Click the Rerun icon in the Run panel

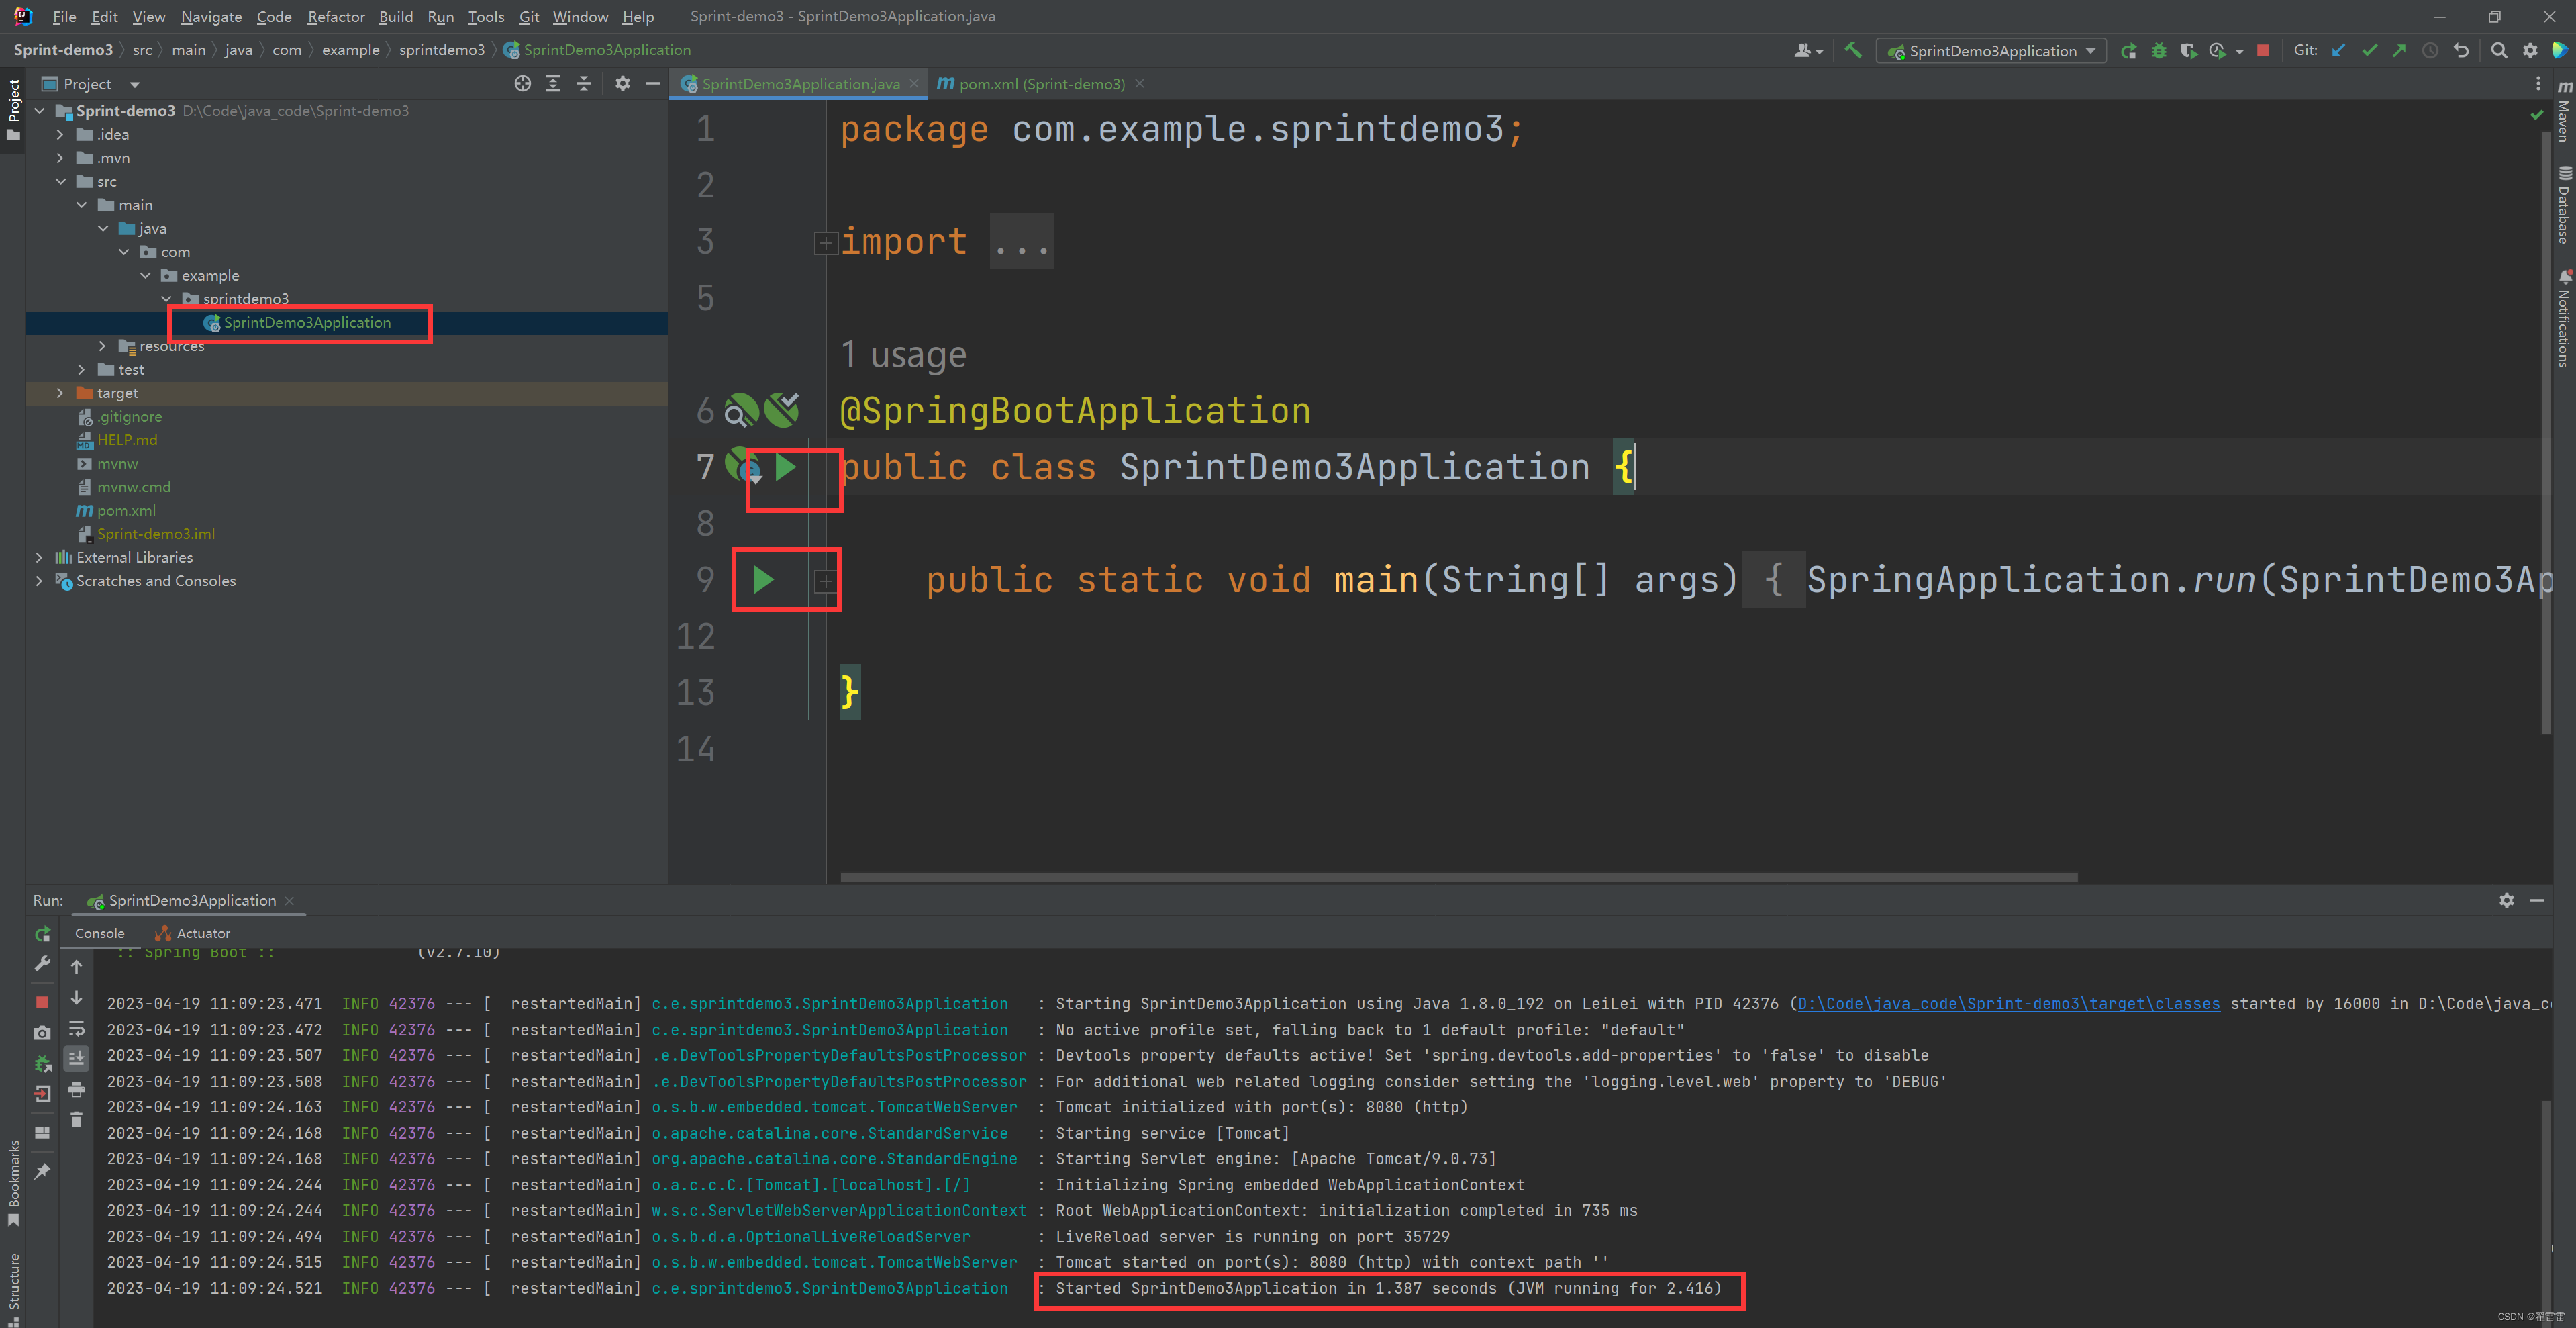[x=42, y=934]
